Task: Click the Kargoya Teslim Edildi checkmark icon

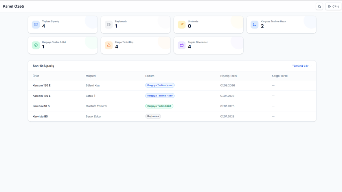Action: [x=36, y=45]
